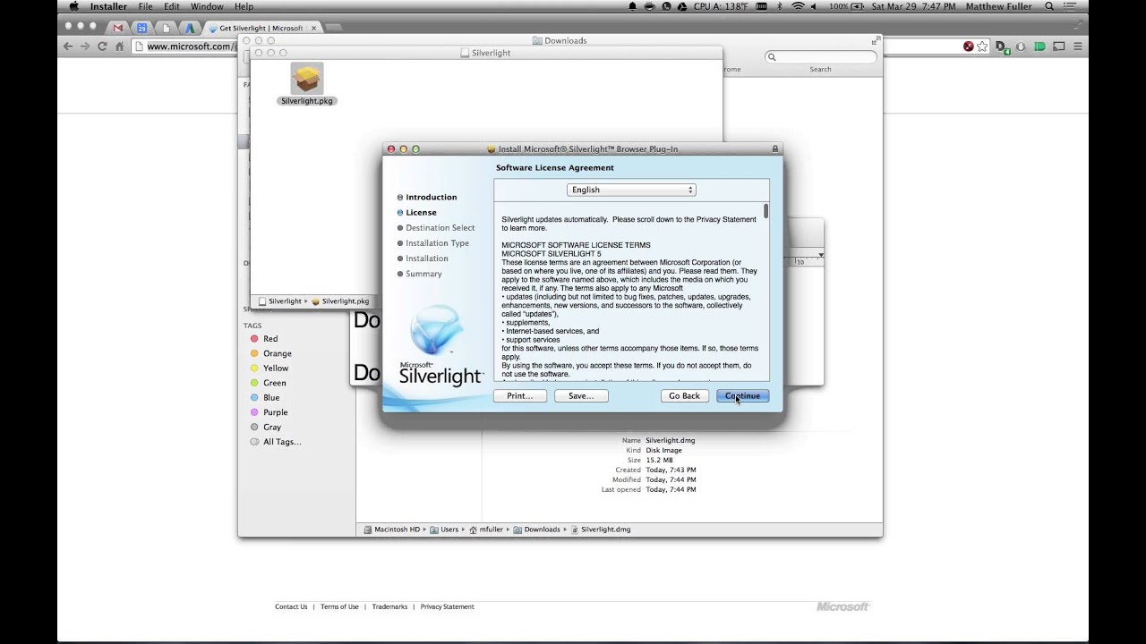Click the D extension icon in Chrome toolbar
Viewport: 1146px width, 644px height.
click(1002, 47)
